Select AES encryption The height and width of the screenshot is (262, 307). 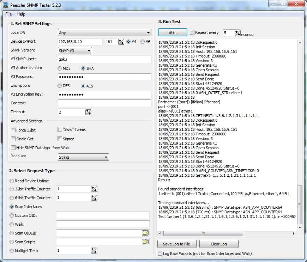pyautogui.click(x=83, y=86)
